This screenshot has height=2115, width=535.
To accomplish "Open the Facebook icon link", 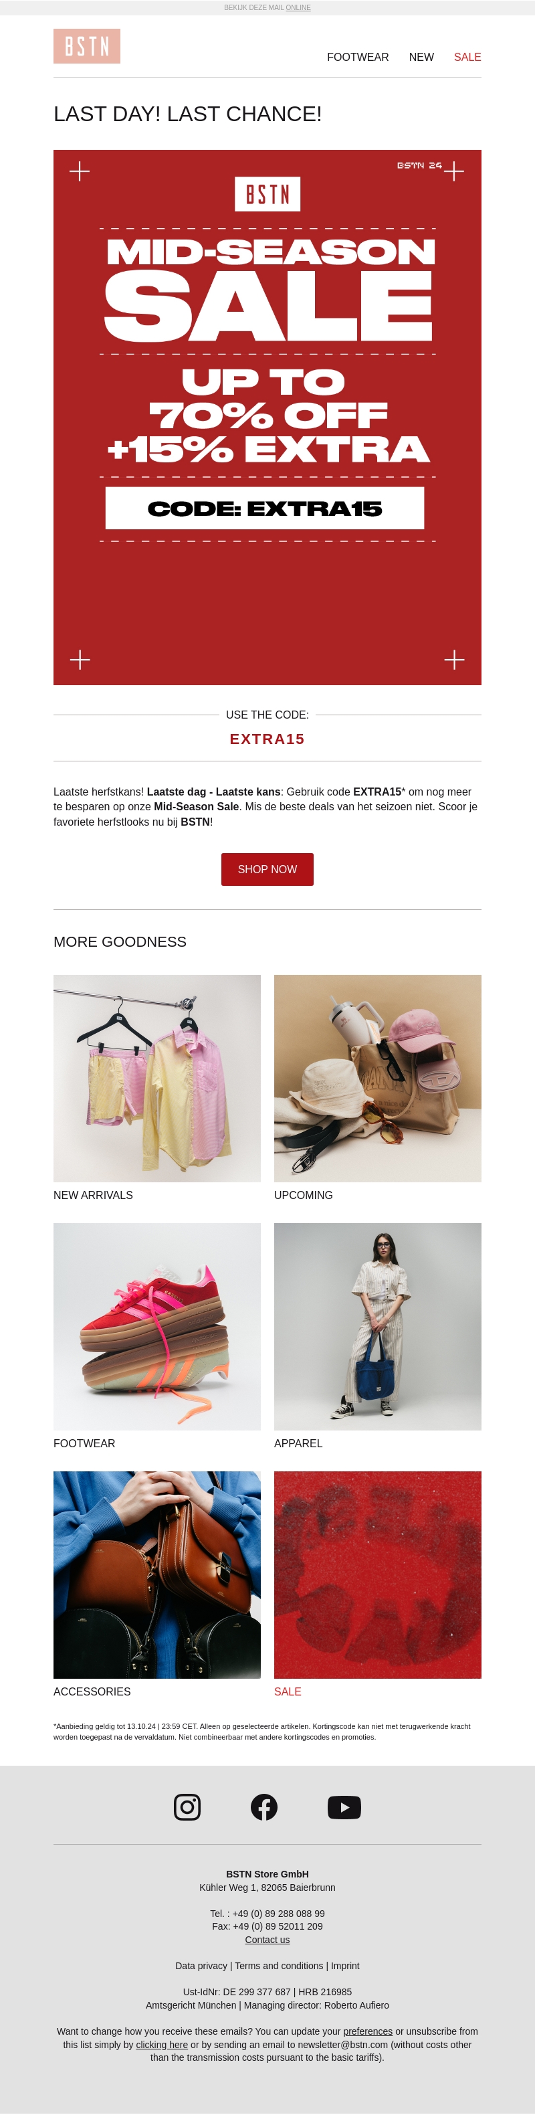I will (264, 1807).
